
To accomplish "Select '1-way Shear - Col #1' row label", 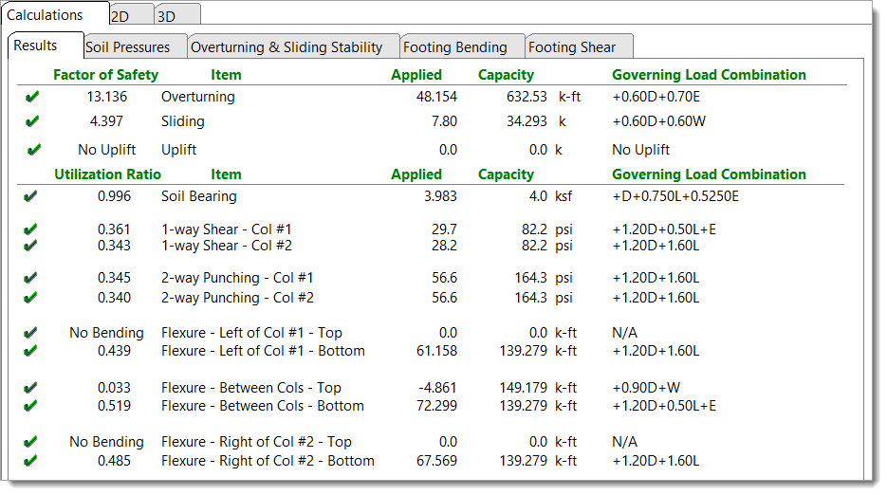I will pos(227,229).
